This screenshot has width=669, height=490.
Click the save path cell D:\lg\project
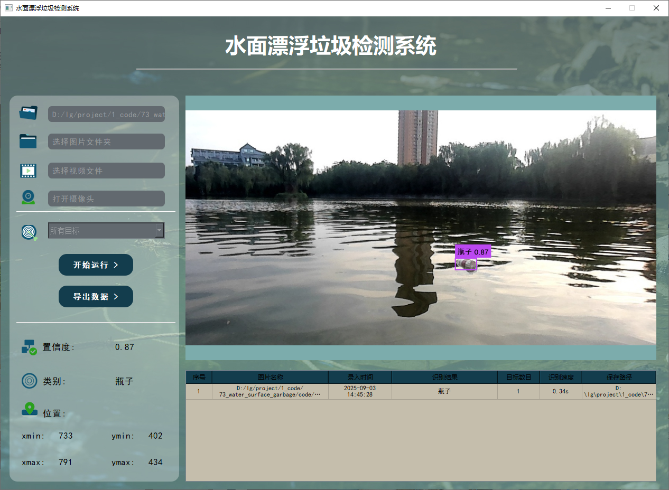tap(619, 391)
